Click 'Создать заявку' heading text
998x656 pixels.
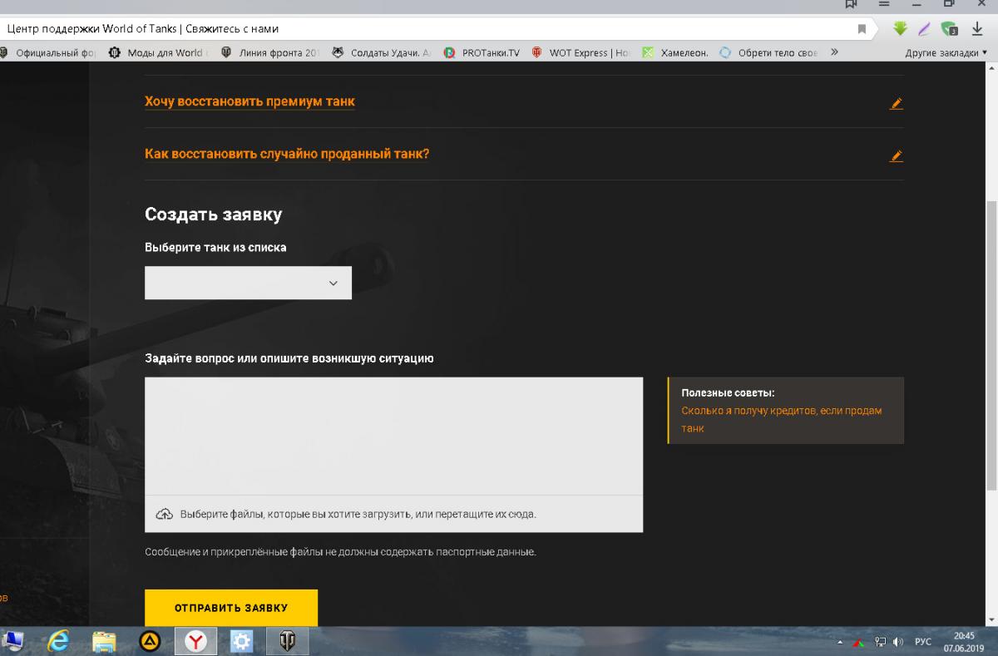click(x=214, y=215)
